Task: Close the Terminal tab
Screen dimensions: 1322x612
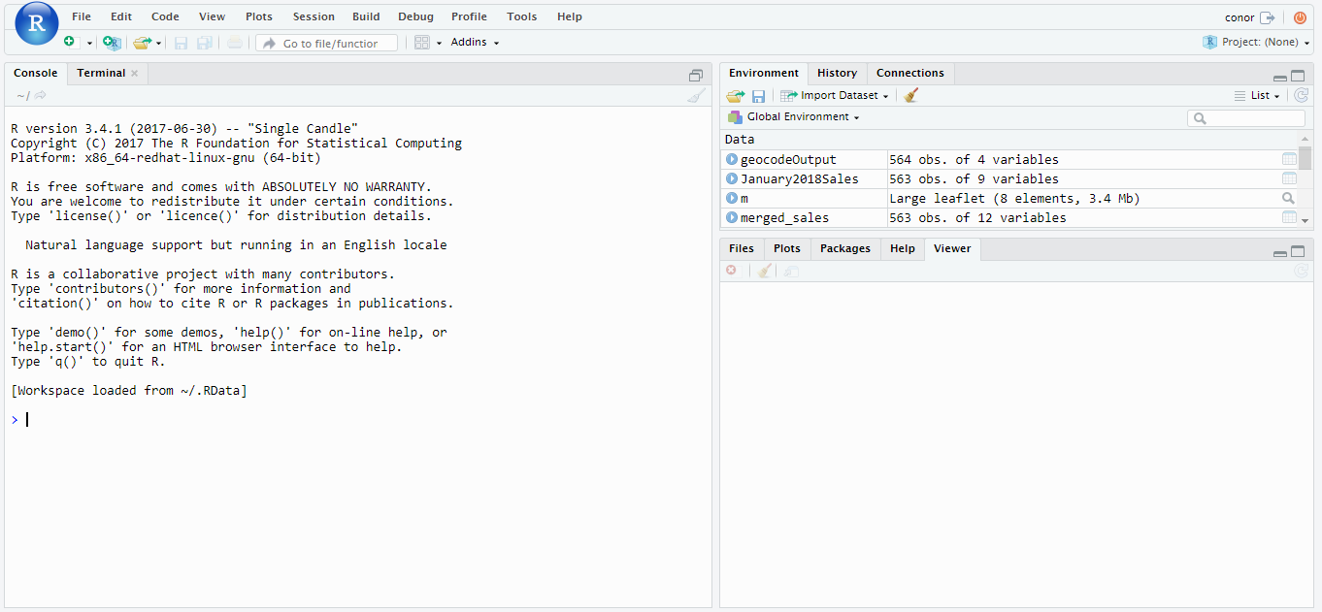Action: [x=135, y=74]
